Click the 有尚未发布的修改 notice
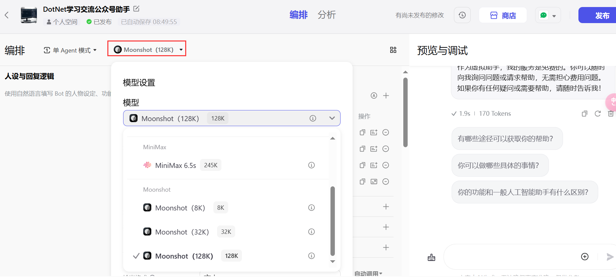Screen dimensions: 616x277 419,15
